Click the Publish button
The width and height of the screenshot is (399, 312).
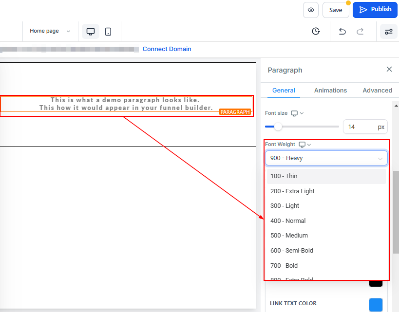pyautogui.click(x=375, y=9)
